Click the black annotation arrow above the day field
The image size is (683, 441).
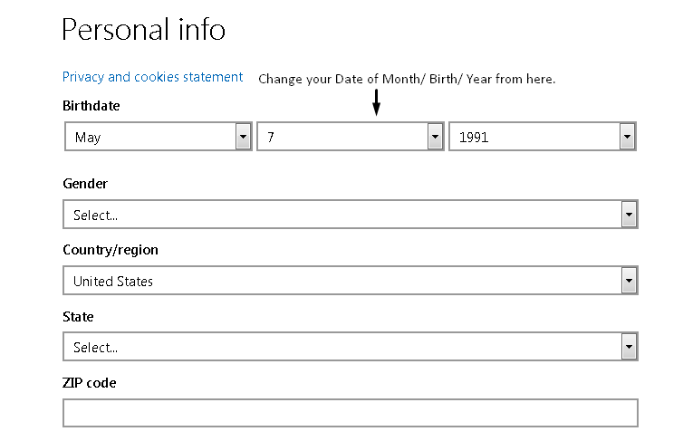(376, 102)
